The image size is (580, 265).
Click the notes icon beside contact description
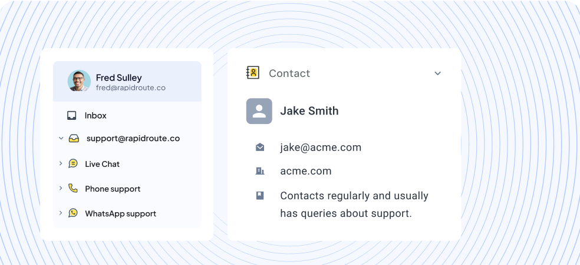coord(260,196)
